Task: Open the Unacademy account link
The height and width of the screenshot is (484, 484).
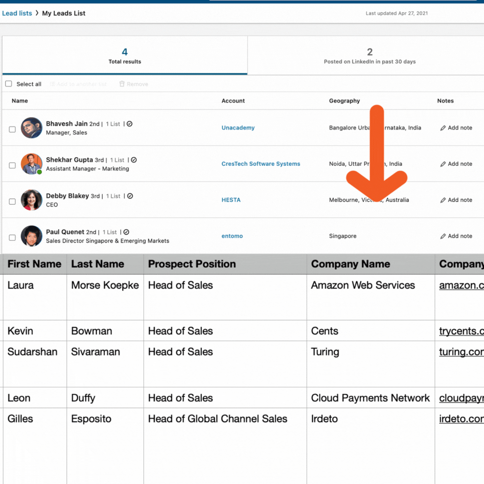Action: 238,128
